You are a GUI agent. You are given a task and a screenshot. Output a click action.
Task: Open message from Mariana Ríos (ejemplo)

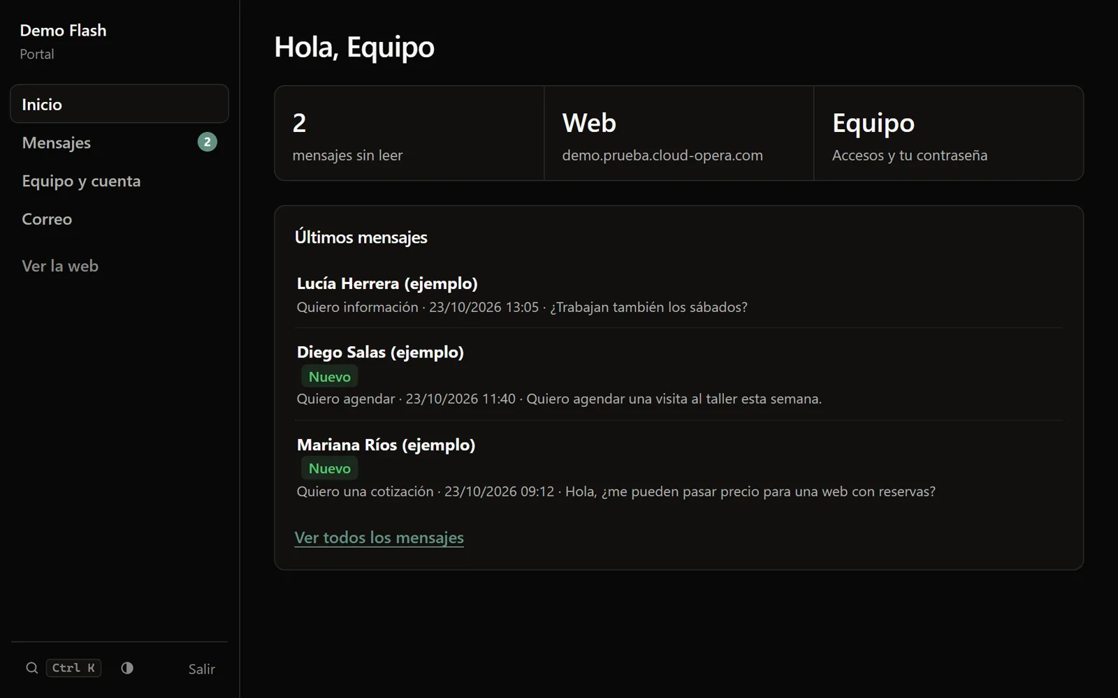tap(678, 468)
